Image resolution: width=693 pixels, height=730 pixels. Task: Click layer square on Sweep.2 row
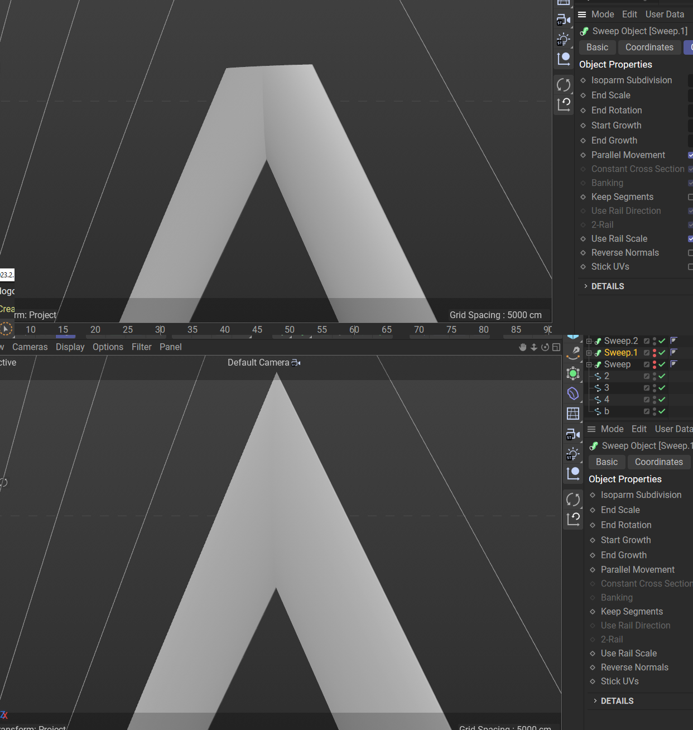click(647, 341)
